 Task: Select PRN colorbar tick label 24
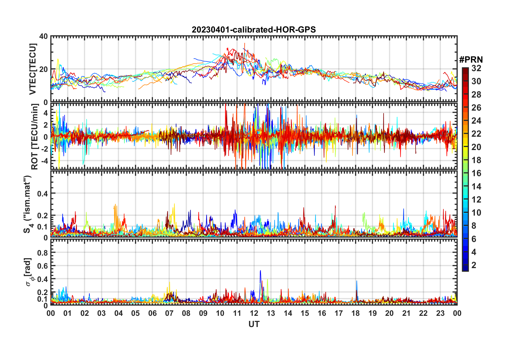pyautogui.click(x=476, y=121)
